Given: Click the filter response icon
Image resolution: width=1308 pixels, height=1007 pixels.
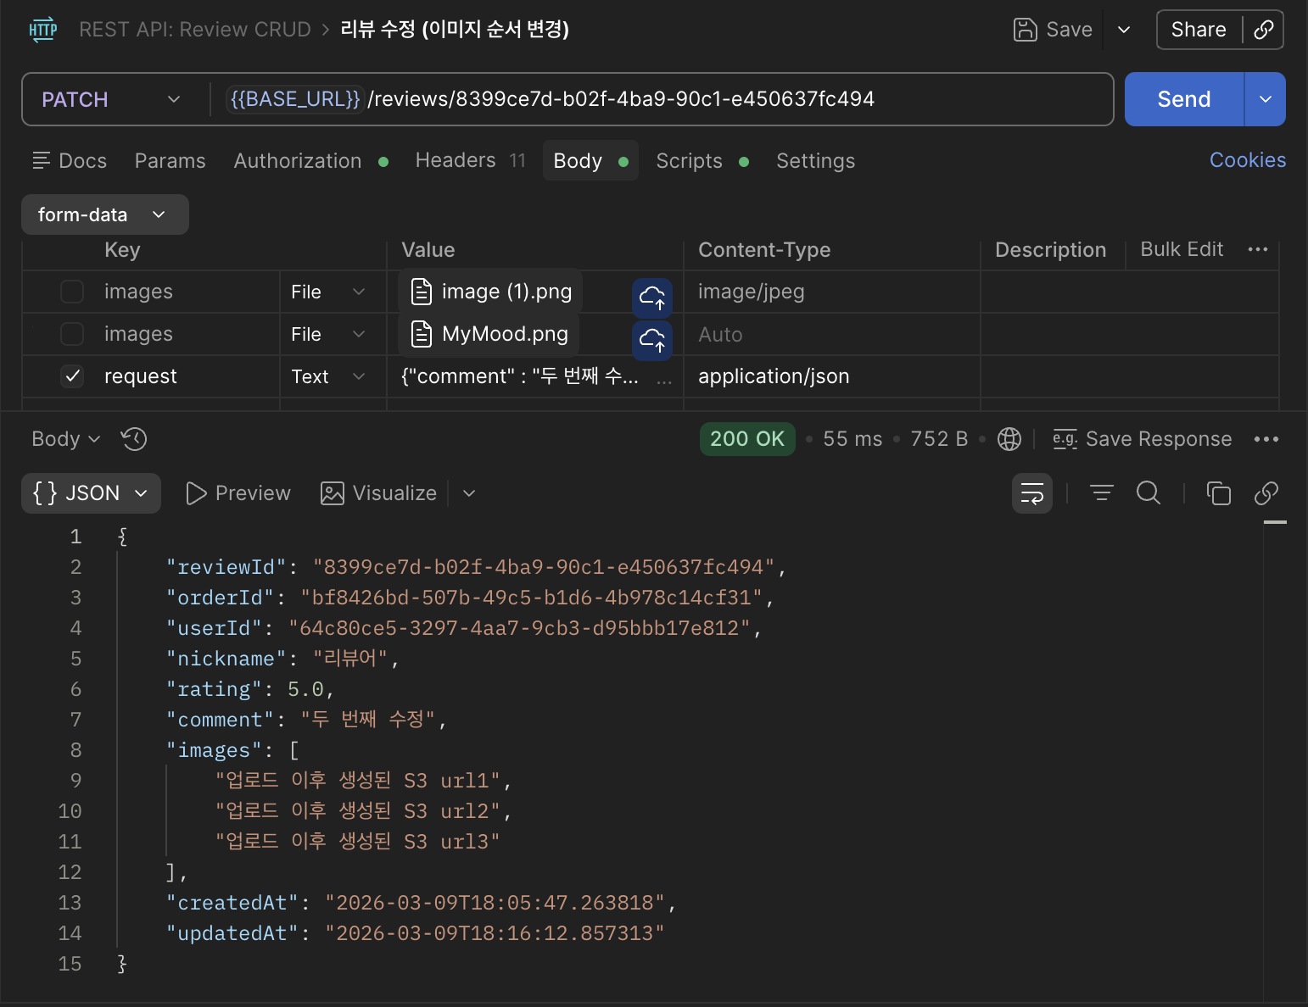Looking at the screenshot, I should click(x=1102, y=492).
